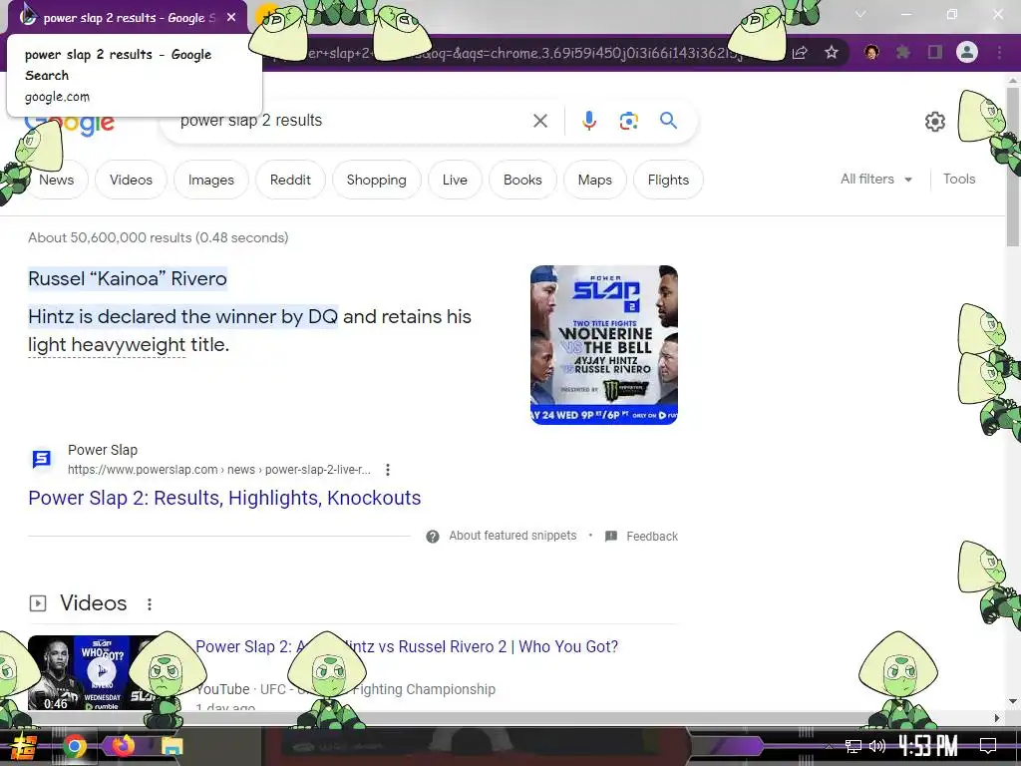Filter results by Live
This screenshot has height=766, width=1021.
tap(455, 180)
